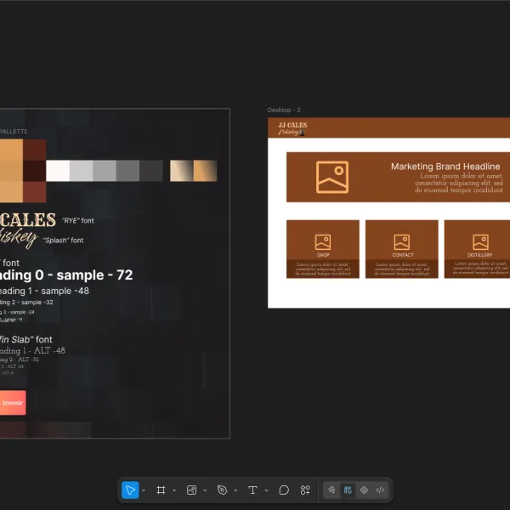
Task: Click the Lorem ipsum text under SHOP
Action: (323, 269)
